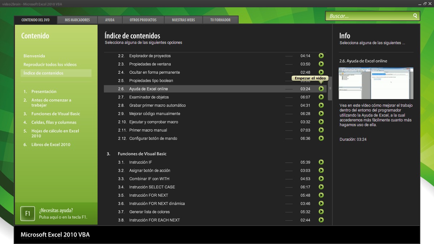Select Generar lista de colores title

coord(149,212)
